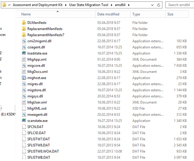The height and width of the screenshot is (161, 194).
Task: Click the DLManifests folder icon
Action: 24,22
